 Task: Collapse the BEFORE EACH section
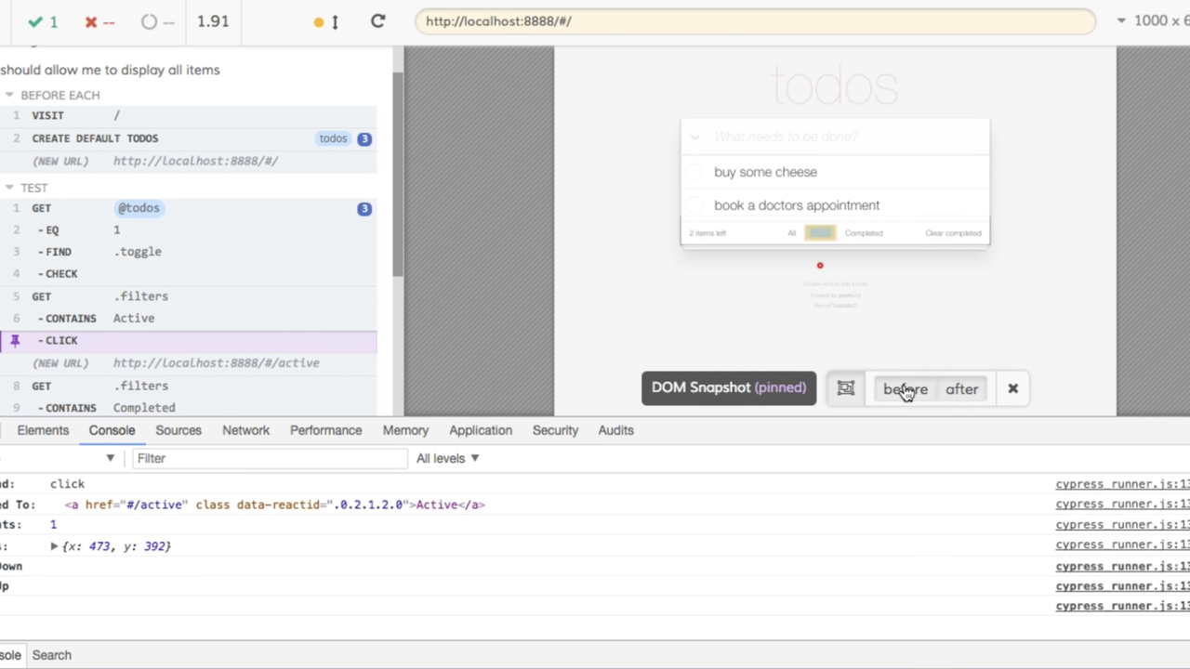click(9, 95)
